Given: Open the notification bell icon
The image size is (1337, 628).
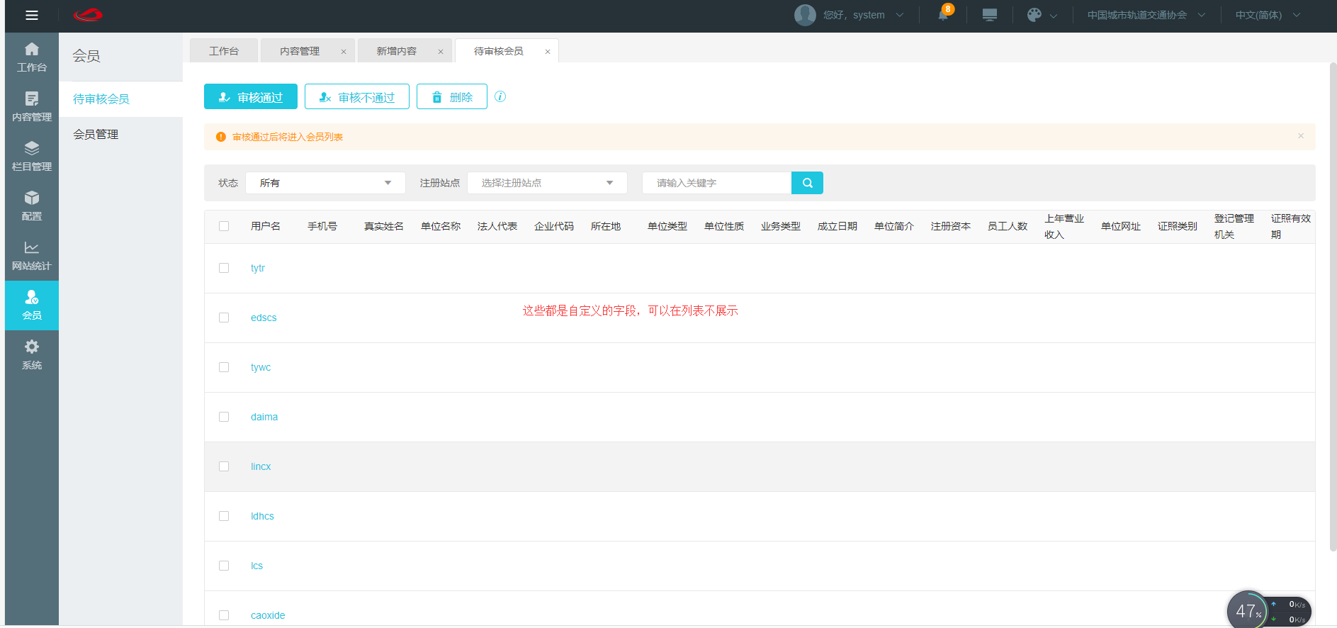Looking at the screenshot, I should 943,15.
